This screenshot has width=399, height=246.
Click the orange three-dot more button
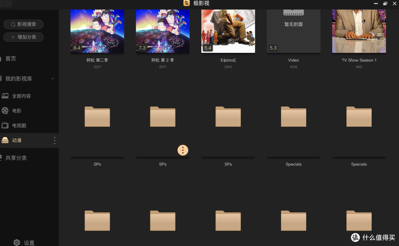[x=183, y=150]
